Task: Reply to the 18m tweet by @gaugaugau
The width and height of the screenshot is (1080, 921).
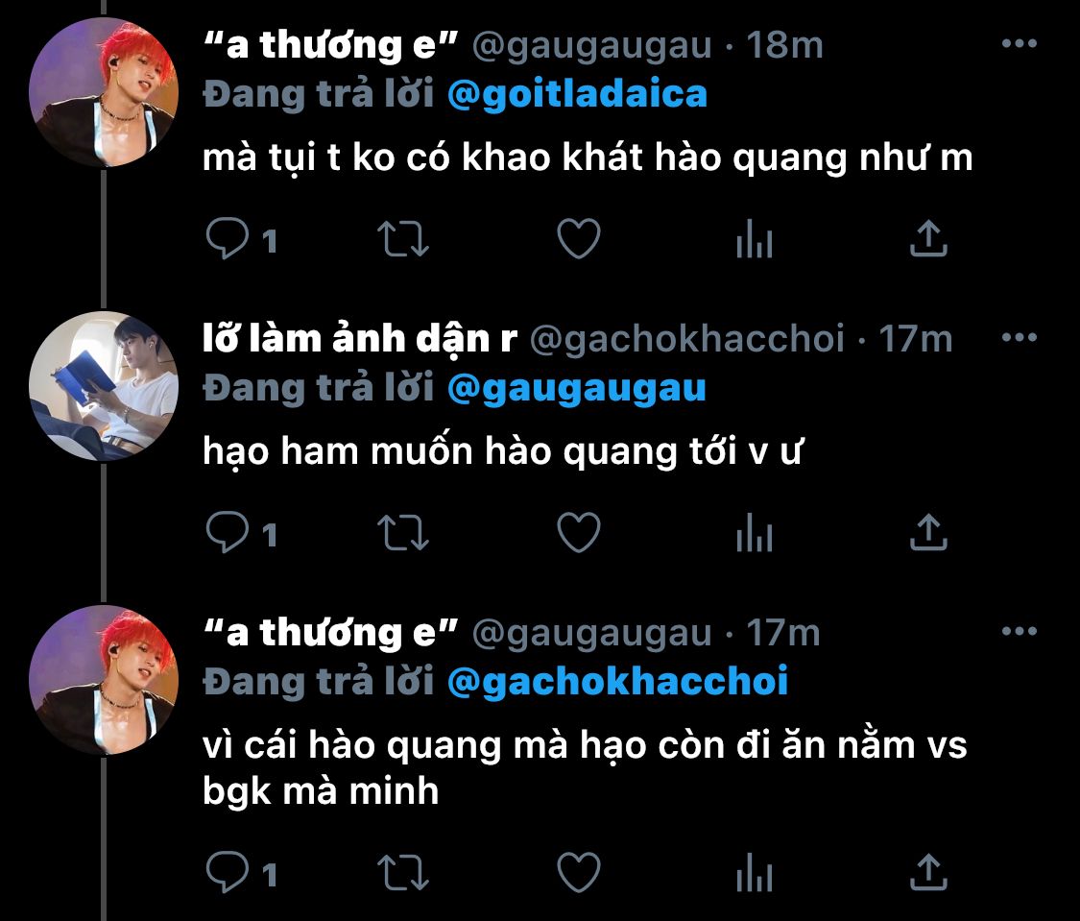Action: pyautogui.click(x=228, y=238)
